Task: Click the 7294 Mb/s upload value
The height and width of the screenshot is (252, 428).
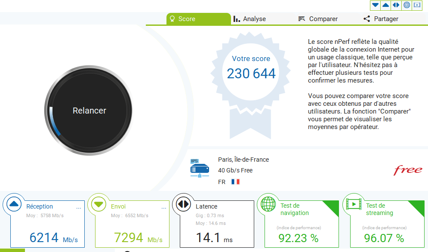Action: pyautogui.click(x=138, y=237)
